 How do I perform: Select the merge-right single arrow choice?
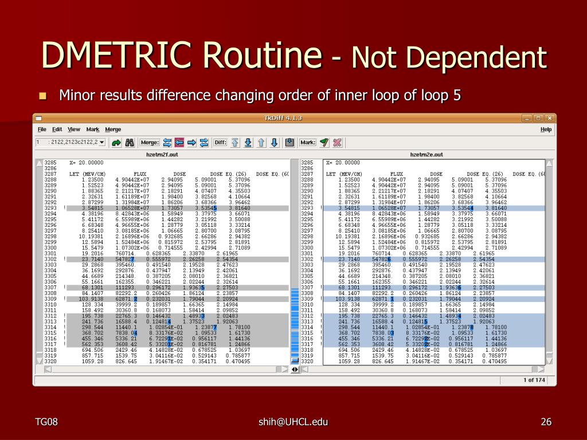tap(191, 143)
